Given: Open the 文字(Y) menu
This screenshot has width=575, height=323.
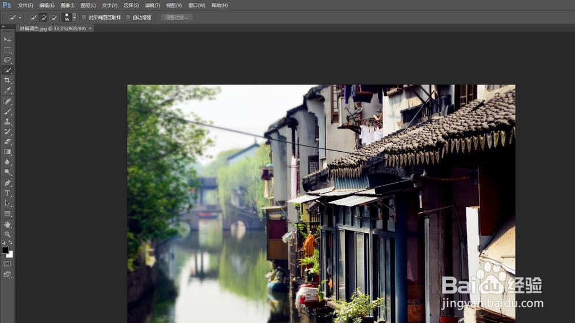Looking at the screenshot, I should (110, 6).
